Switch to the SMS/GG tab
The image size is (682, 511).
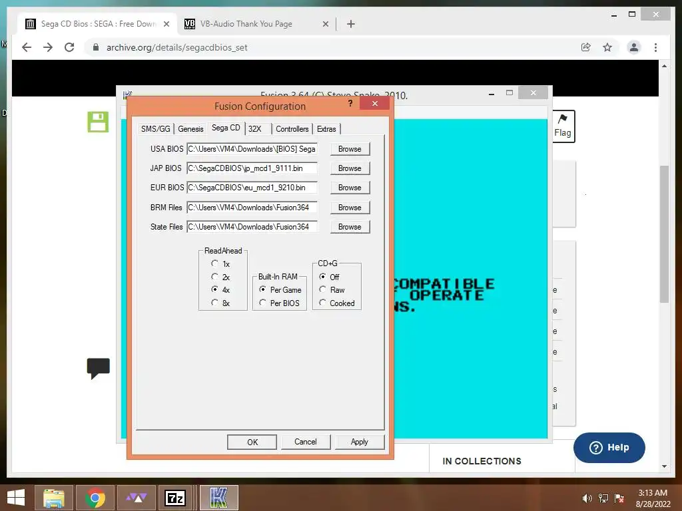pyautogui.click(x=156, y=128)
